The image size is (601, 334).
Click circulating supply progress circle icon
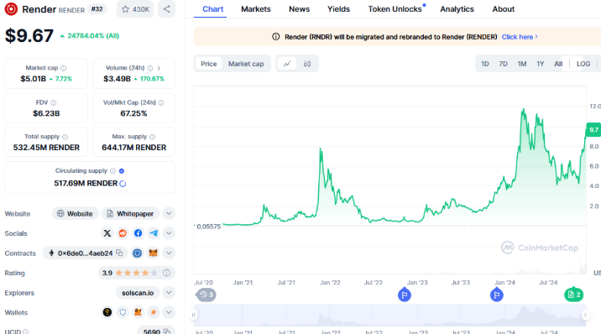[x=123, y=184]
